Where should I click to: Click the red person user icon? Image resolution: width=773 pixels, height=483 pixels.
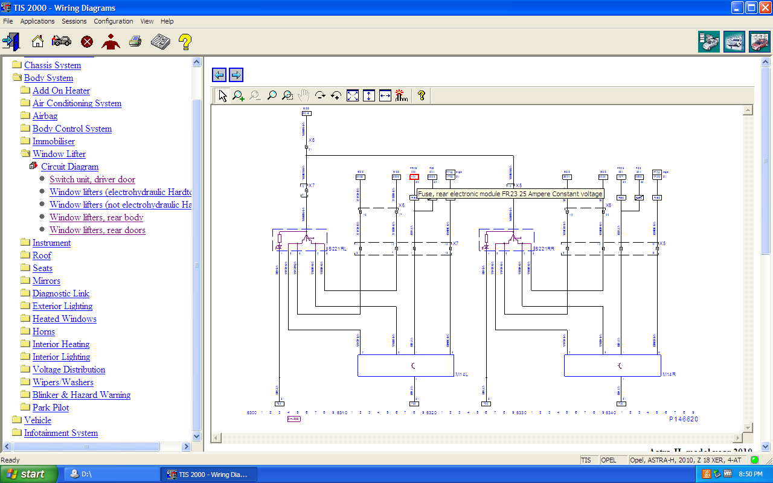[111, 42]
